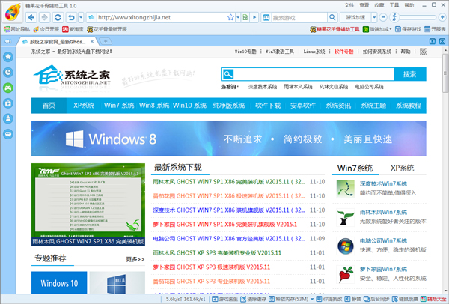
Task: Open favorites star icon in left sidebar
Action: [7, 55]
